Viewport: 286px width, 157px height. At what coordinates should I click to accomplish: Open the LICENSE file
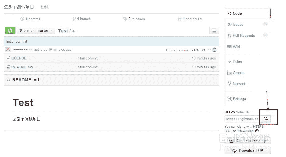[x=19, y=58]
